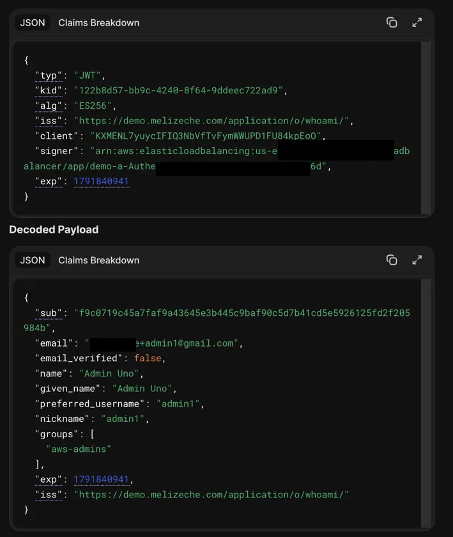Click the email value ending +admin1@gmail.com

click(x=162, y=343)
